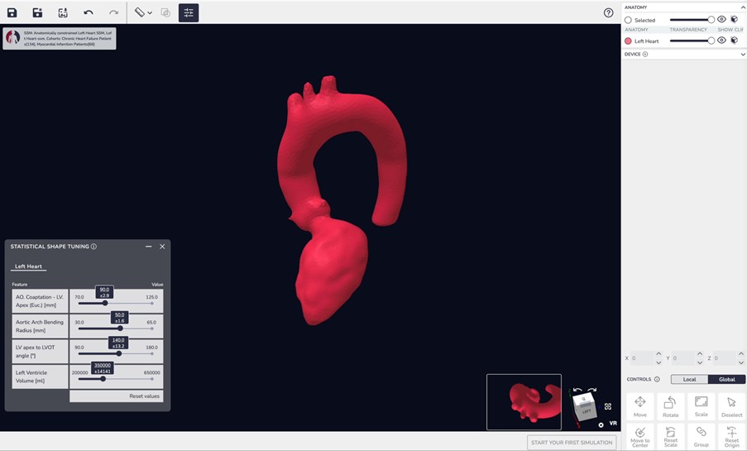747x451 pixels.
Task: Switch controls to Local mode
Action: [689, 379]
